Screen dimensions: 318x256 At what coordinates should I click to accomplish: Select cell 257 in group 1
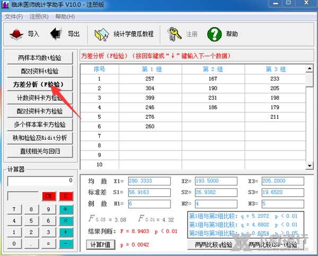(151, 78)
